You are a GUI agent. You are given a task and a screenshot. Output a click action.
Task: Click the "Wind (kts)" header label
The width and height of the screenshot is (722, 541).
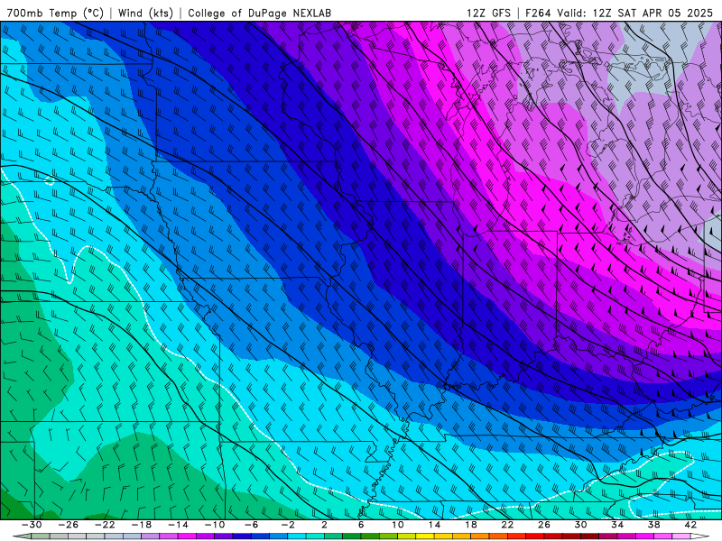(x=145, y=14)
